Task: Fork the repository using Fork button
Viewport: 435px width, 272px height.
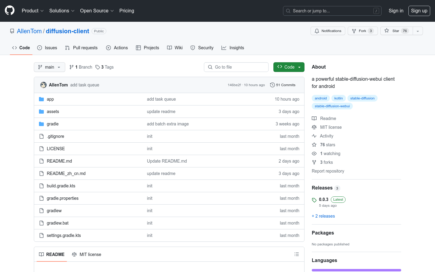Action: tap(362, 31)
